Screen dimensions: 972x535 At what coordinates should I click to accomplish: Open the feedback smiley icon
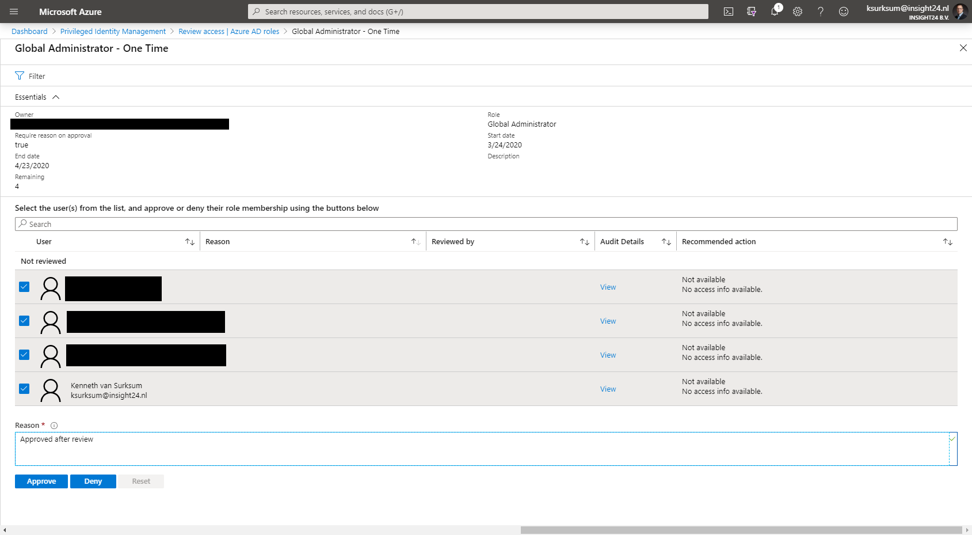(x=843, y=12)
